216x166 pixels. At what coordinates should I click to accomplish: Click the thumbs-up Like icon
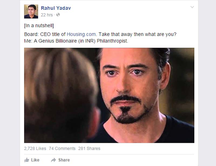26,160
